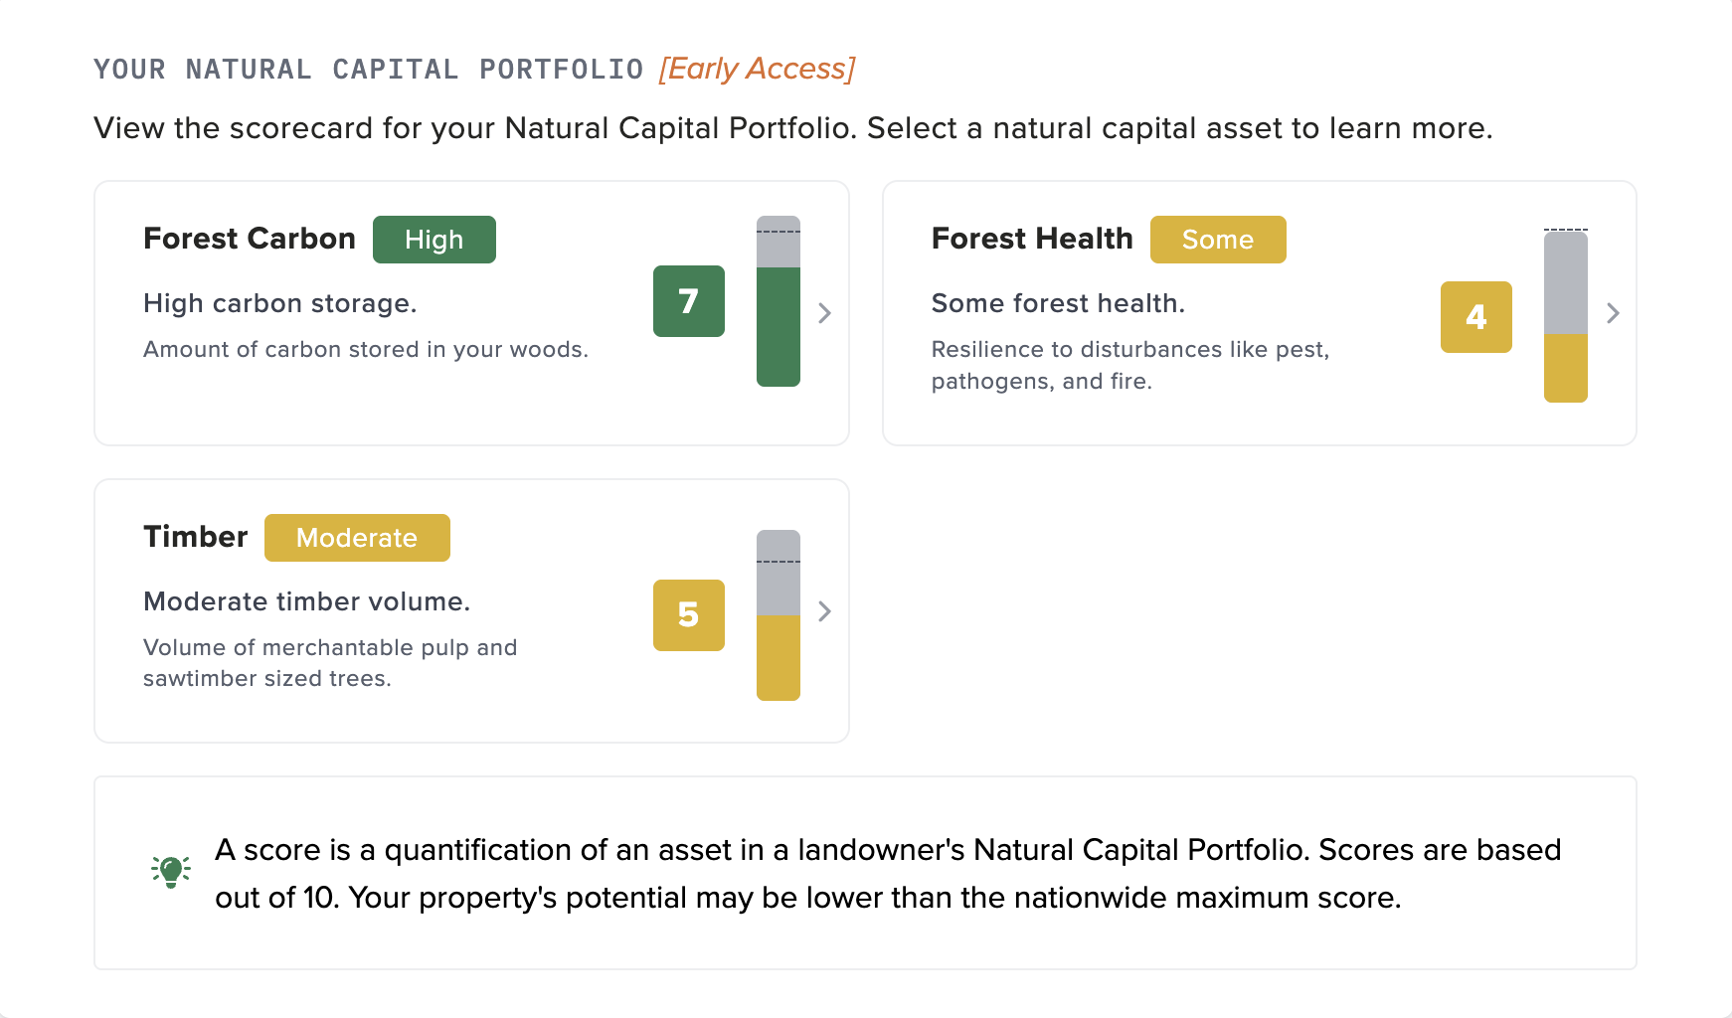Select the 'YOUR NATURAL CAPITAL PORTFOLIO' title
Viewport: 1732px width, 1018px height.
(368, 69)
